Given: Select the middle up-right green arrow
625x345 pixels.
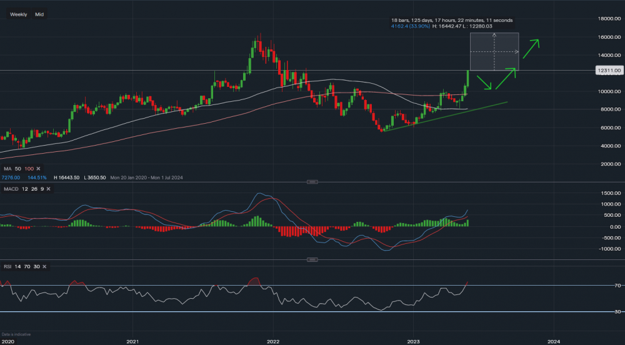Looking at the screenshot, I should point(507,76).
